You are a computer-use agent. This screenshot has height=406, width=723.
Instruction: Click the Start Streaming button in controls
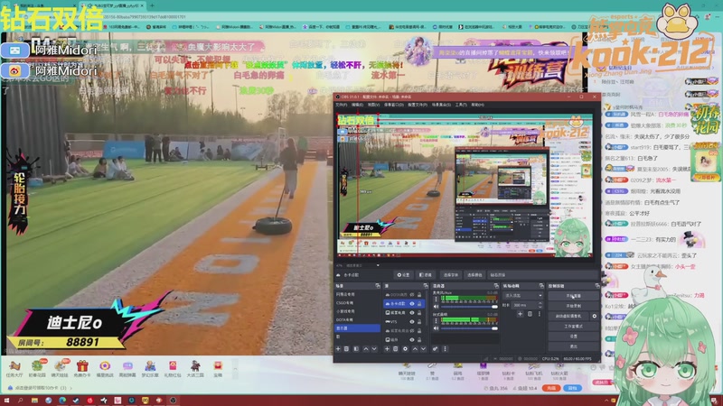click(x=574, y=296)
